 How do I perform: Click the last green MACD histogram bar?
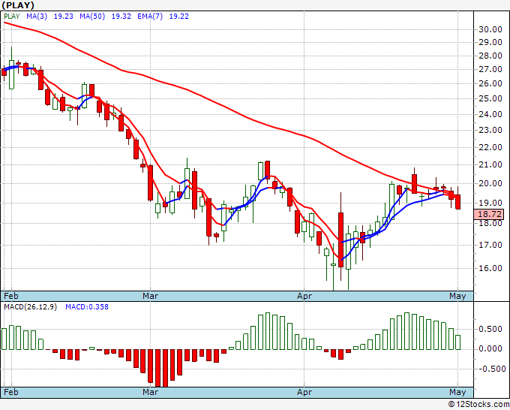pos(458,342)
